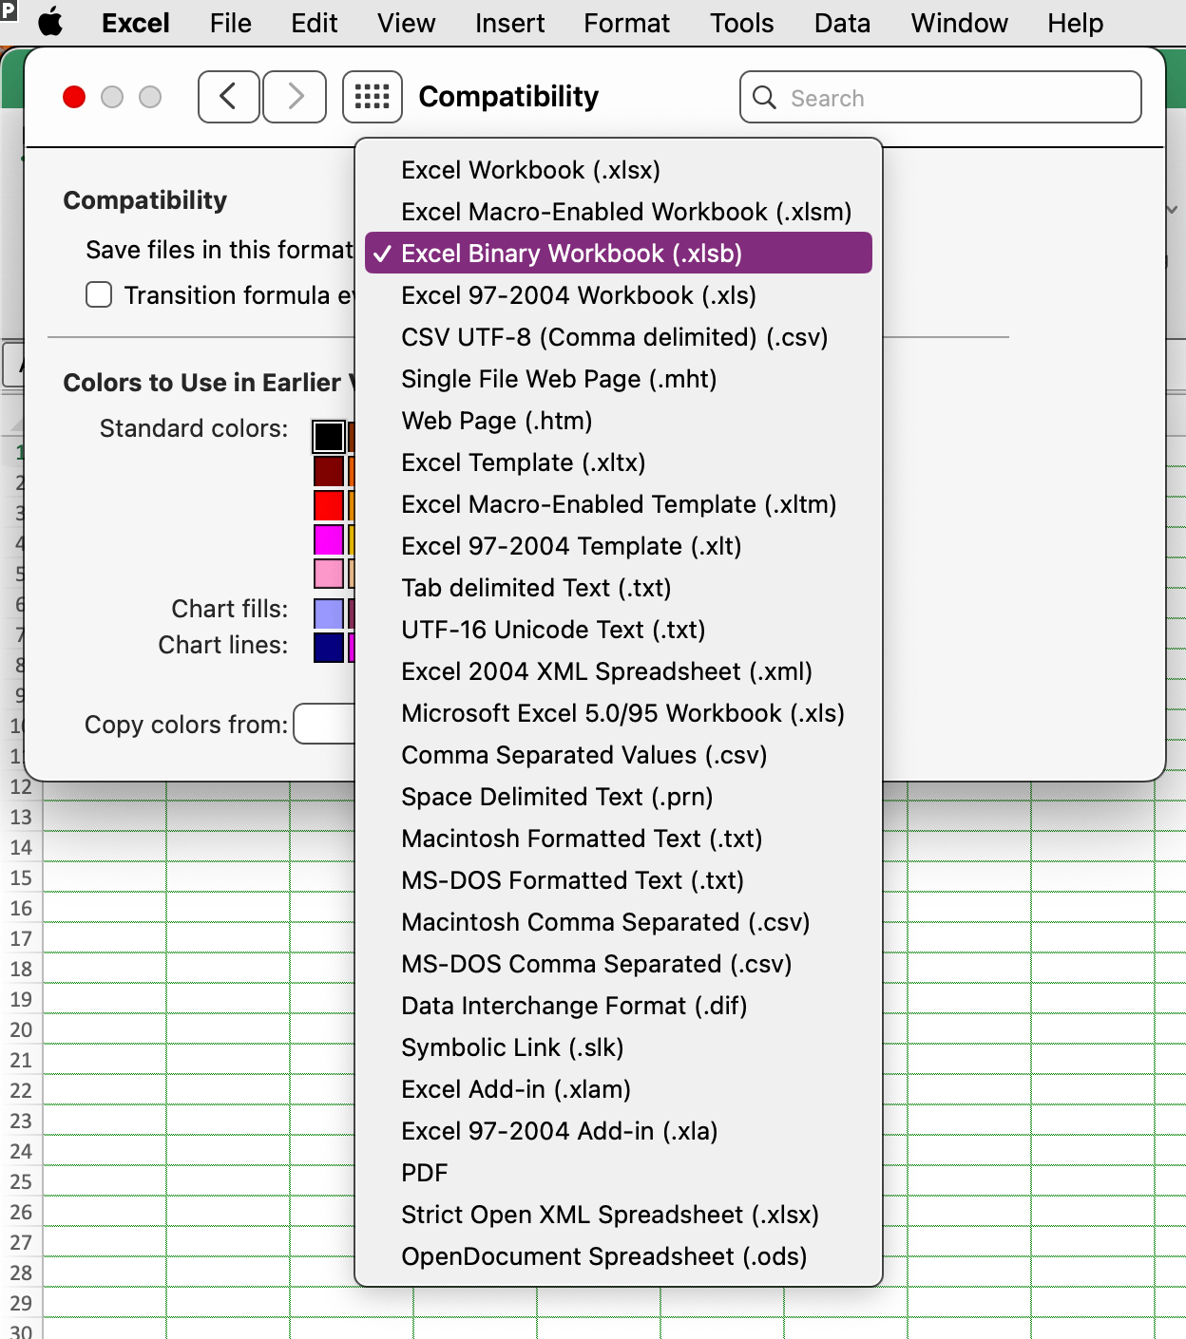
Task: Choose Microsoft Excel 5.0/95 Workbook (.xls)
Action: pyautogui.click(x=619, y=713)
